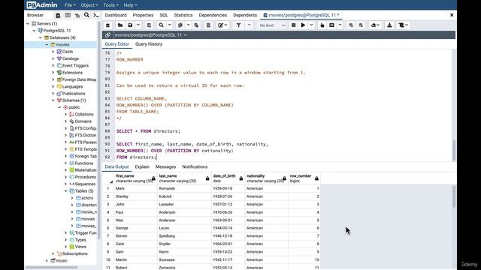Click the Copy rows icon
This screenshot has width=481, height=270.
[180, 25]
